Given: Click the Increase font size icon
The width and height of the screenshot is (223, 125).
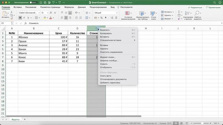Looking at the screenshot, I should pyautogui.click(x=51, y=13).
